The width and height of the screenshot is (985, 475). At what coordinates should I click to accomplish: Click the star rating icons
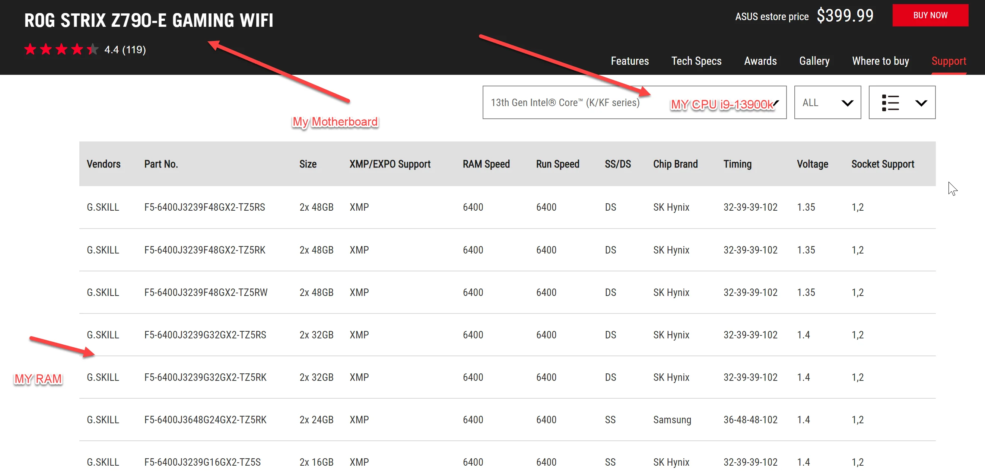(x=61, y=49)
